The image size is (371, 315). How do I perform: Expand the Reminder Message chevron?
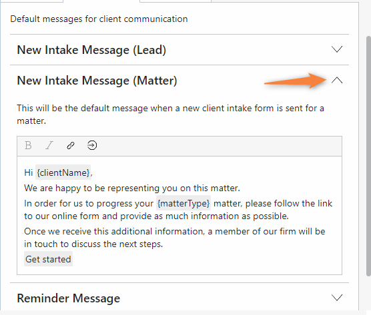[x=337, y=298]
